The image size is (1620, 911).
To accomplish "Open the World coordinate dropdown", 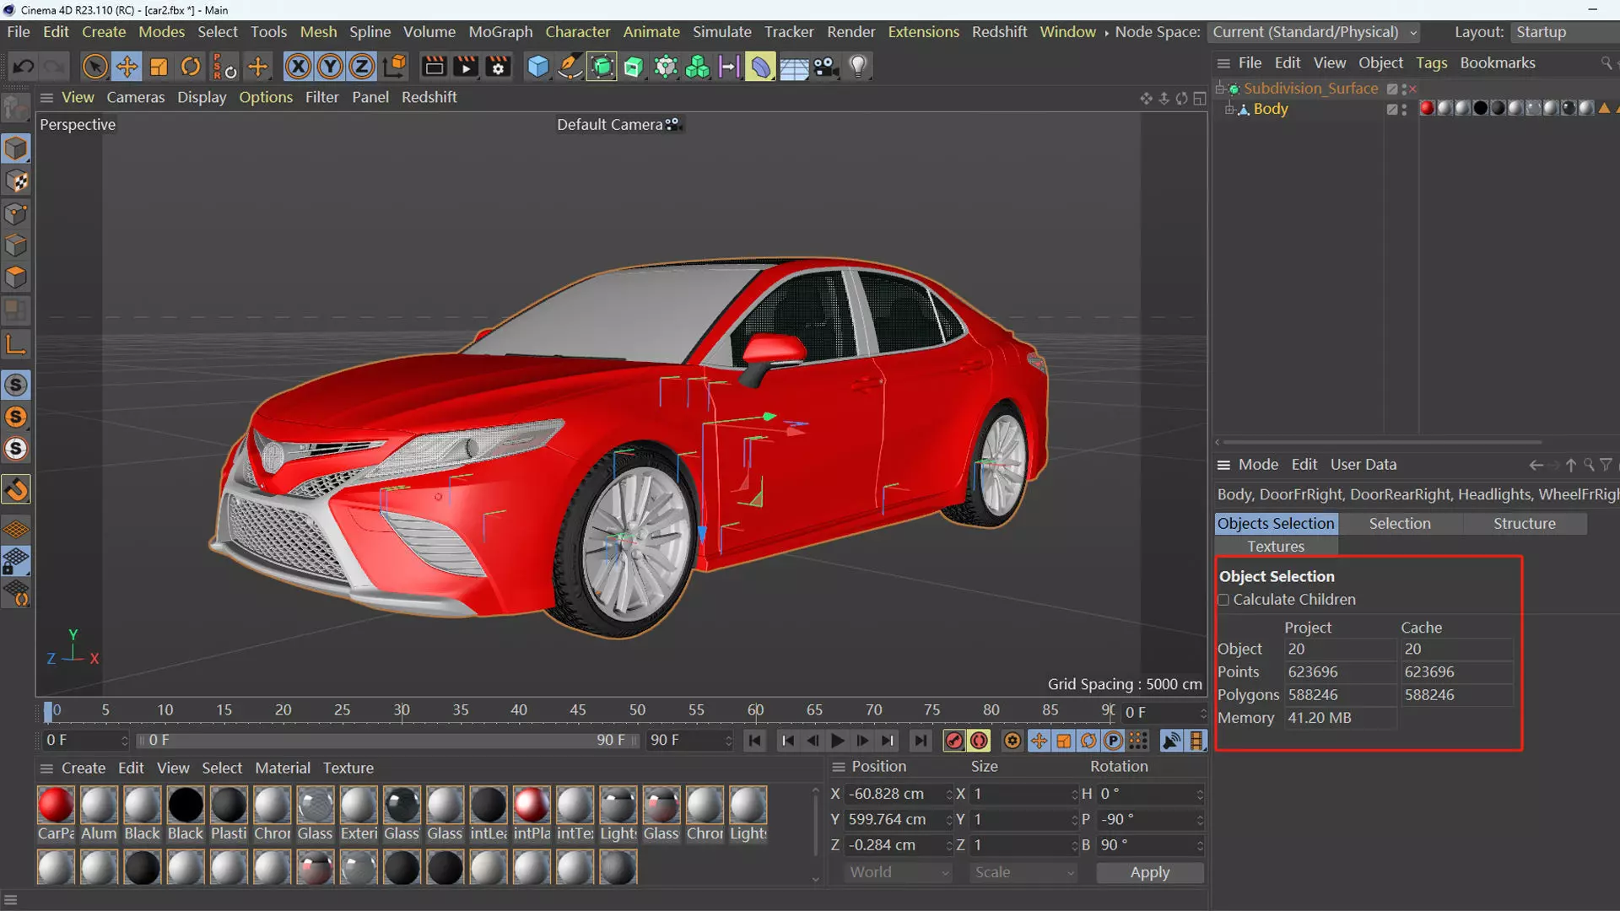I will (899, 873).
